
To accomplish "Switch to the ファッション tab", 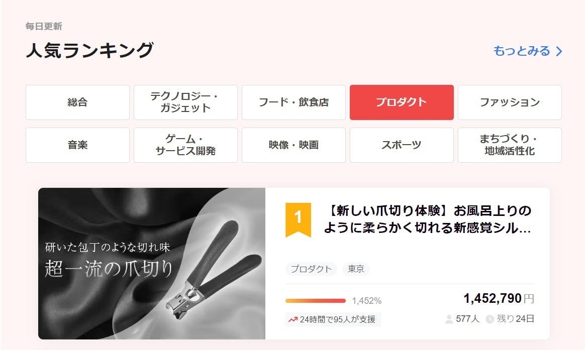I will (x=510, y=102).
